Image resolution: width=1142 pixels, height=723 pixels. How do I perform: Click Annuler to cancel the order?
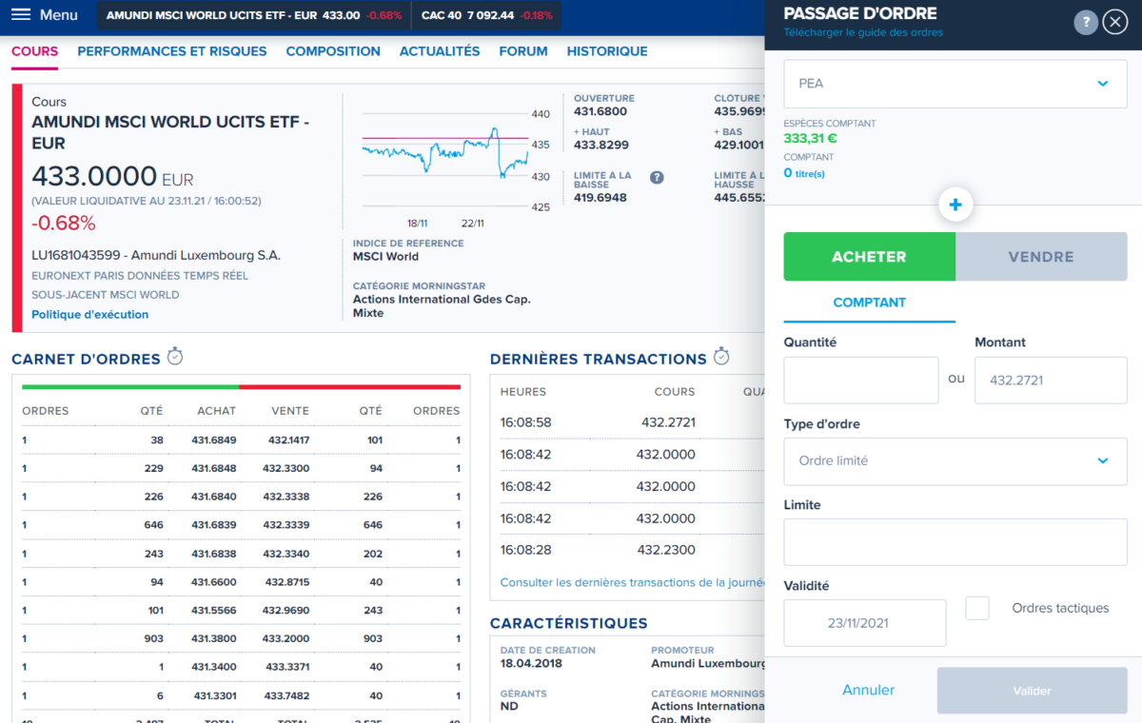(869, 690)
